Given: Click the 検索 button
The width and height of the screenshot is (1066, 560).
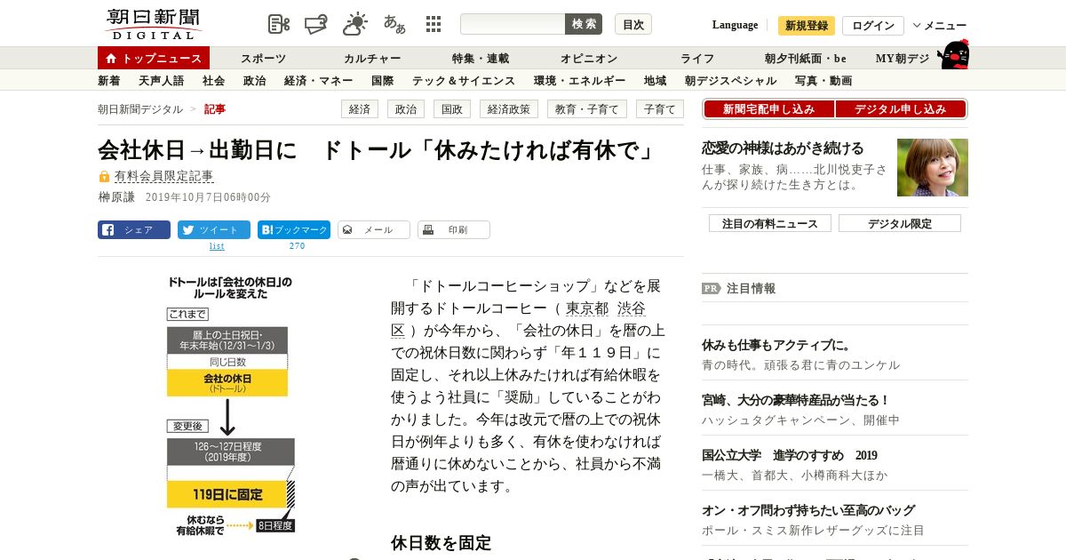Looking at the screenshot, I should (584, 24).
